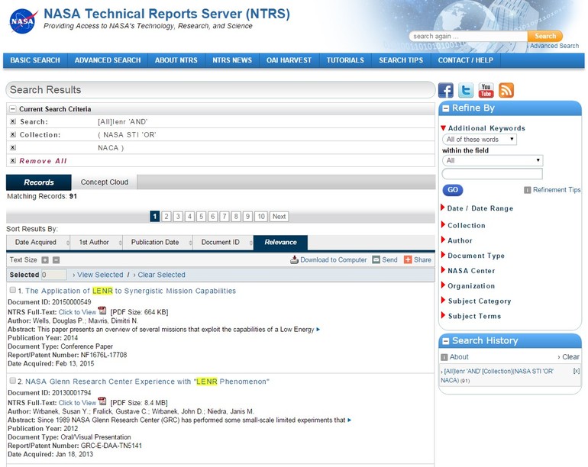Expand abstract arrow for LENR Synergistic Mission paper
Image resolution: width=588 pixels, height=467 pixels.
click(318, 330)
